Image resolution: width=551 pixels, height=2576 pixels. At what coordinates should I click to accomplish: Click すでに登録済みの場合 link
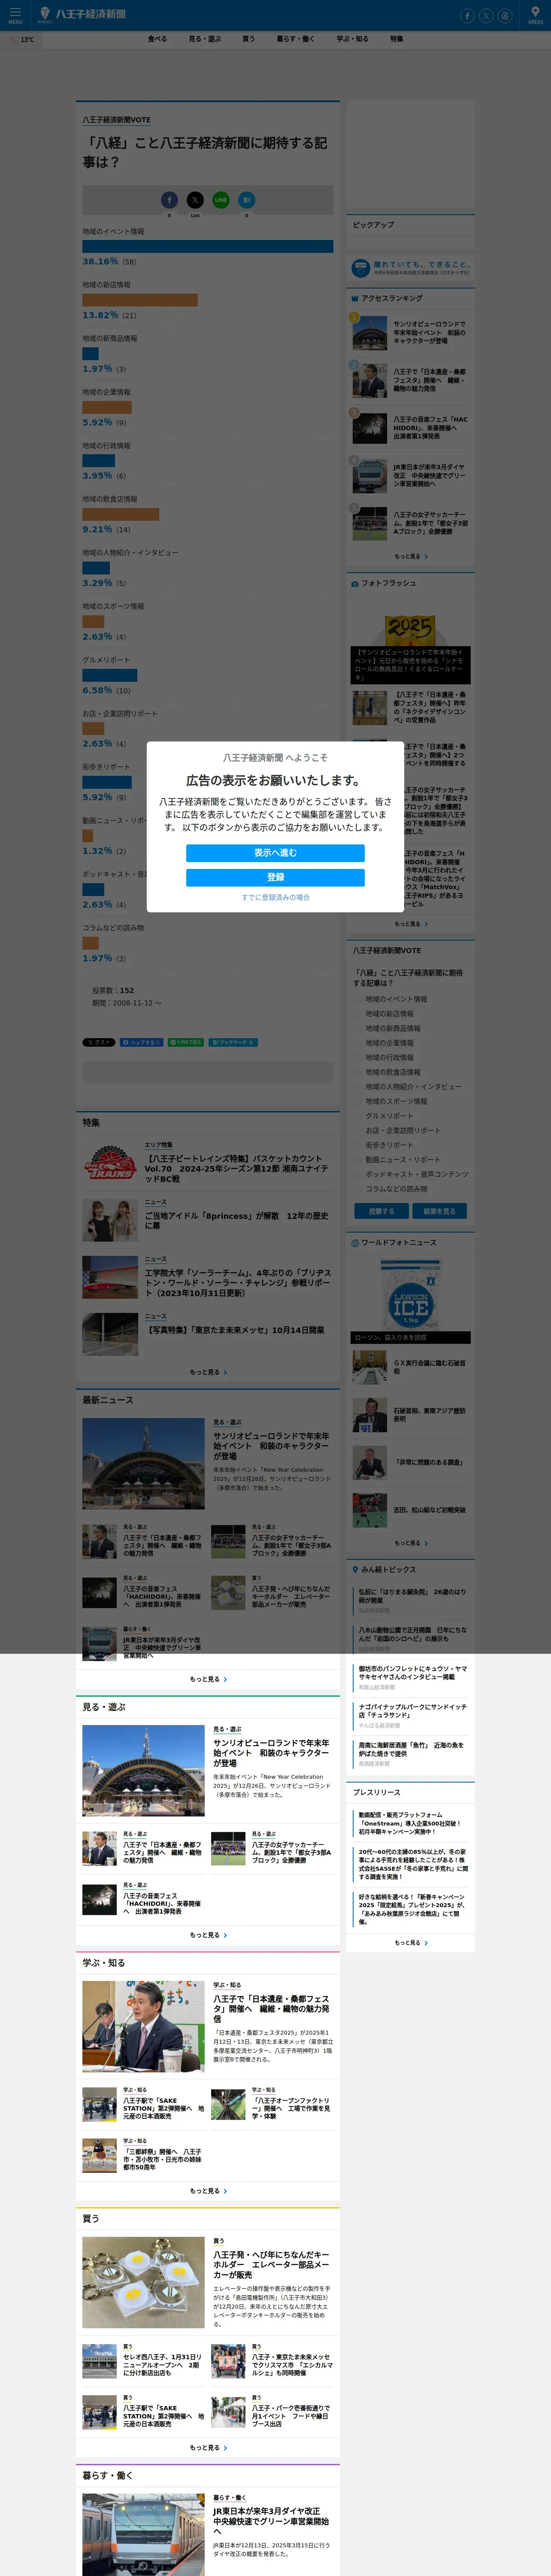pyautogui.click(x=275, y=897)
